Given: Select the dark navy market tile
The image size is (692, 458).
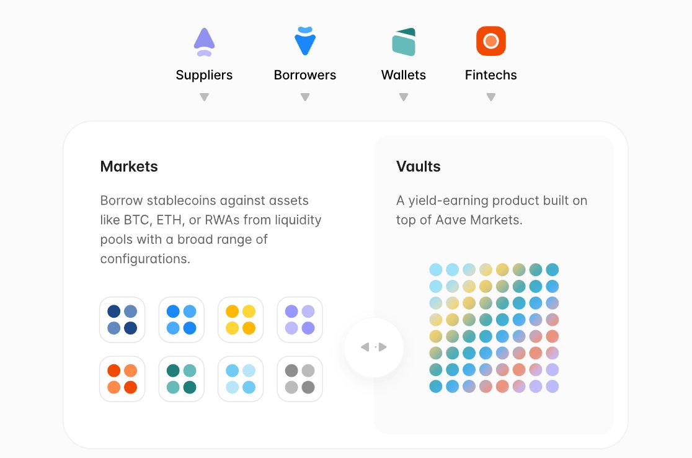Looking at the screenshot, I should [122, 320].
